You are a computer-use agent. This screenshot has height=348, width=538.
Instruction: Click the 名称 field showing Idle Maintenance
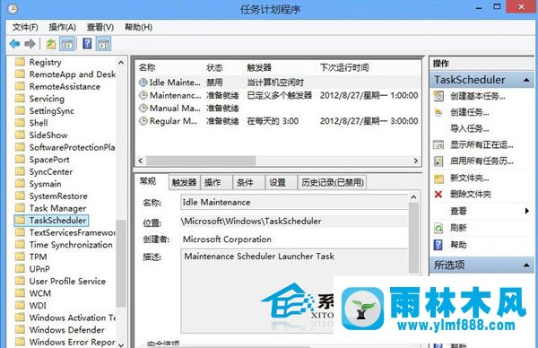(x=294, y=203)
